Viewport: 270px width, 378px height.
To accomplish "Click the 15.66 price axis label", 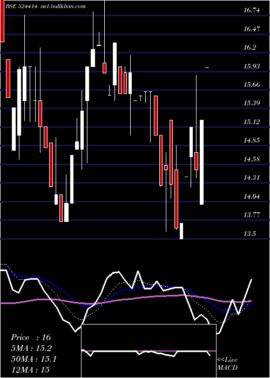I will coord(252,85).
